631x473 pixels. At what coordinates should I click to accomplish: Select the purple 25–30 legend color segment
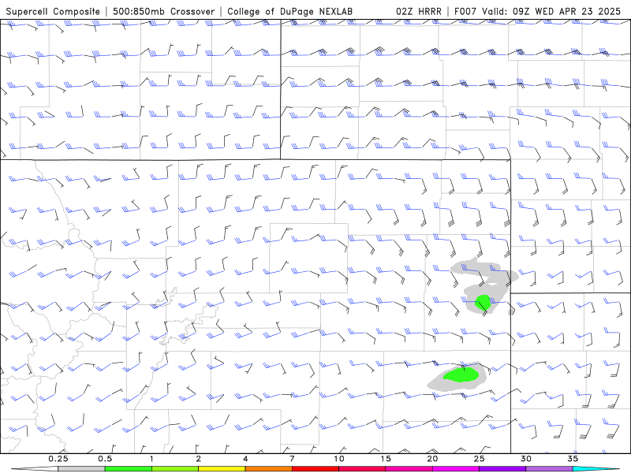click(502, 469)
